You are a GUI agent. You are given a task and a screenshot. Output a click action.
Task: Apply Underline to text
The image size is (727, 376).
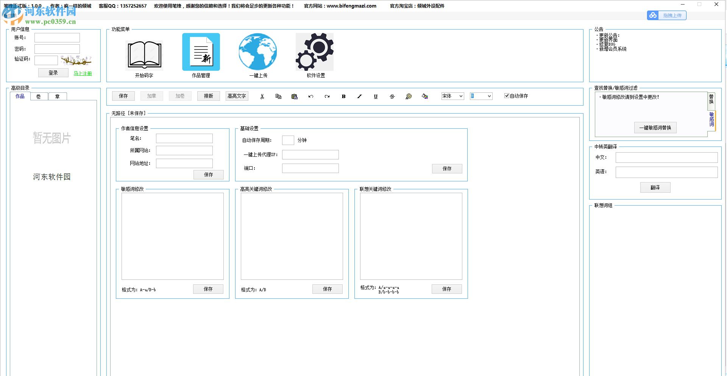pyautogui.click(x=375, y=97)
